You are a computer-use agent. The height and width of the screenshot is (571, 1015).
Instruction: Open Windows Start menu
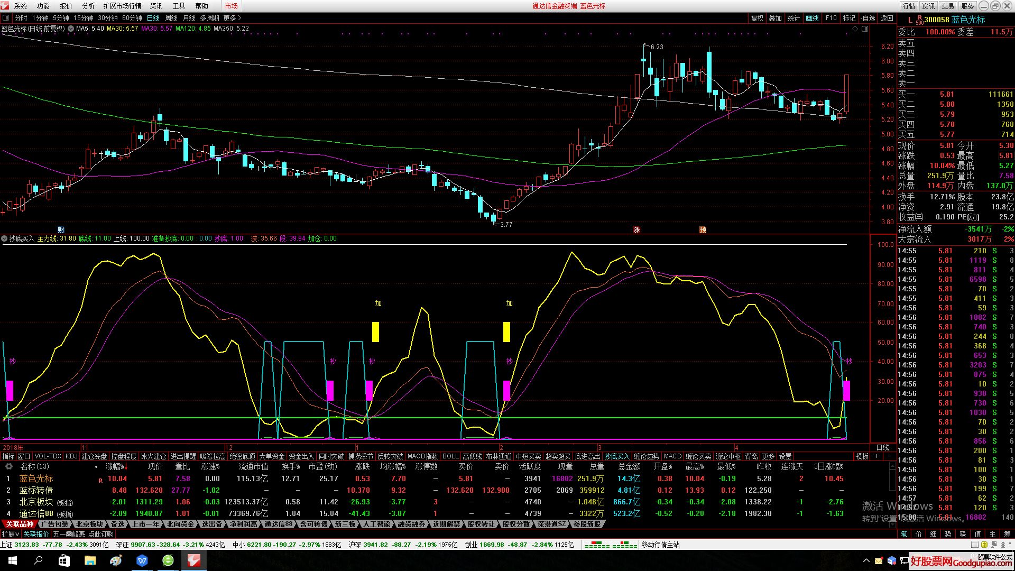12,560
